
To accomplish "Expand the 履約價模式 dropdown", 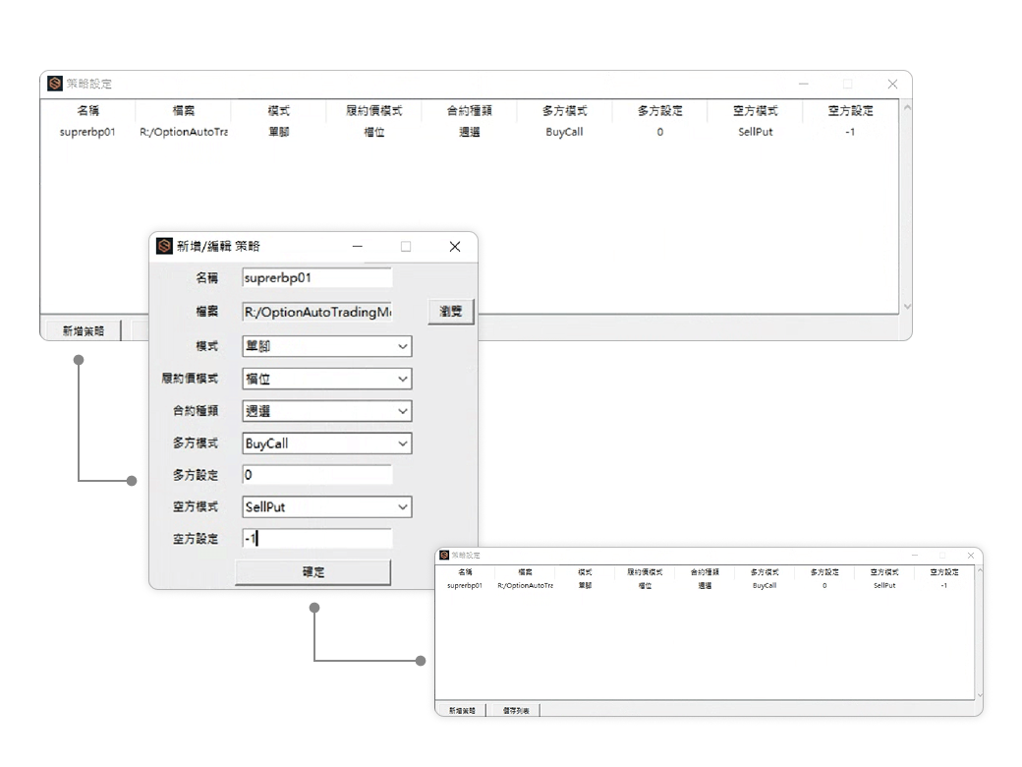I will (402, 379).
